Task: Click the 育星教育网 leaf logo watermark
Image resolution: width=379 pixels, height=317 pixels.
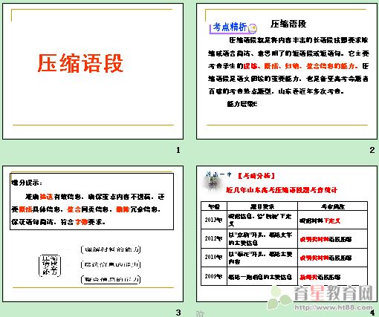Action: (280, 298)
